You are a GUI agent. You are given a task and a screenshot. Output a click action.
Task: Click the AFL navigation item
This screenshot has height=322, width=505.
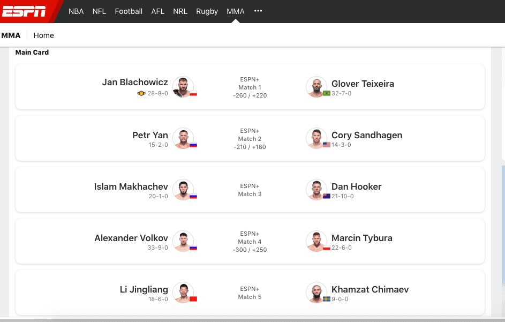(x=157, y=11)
